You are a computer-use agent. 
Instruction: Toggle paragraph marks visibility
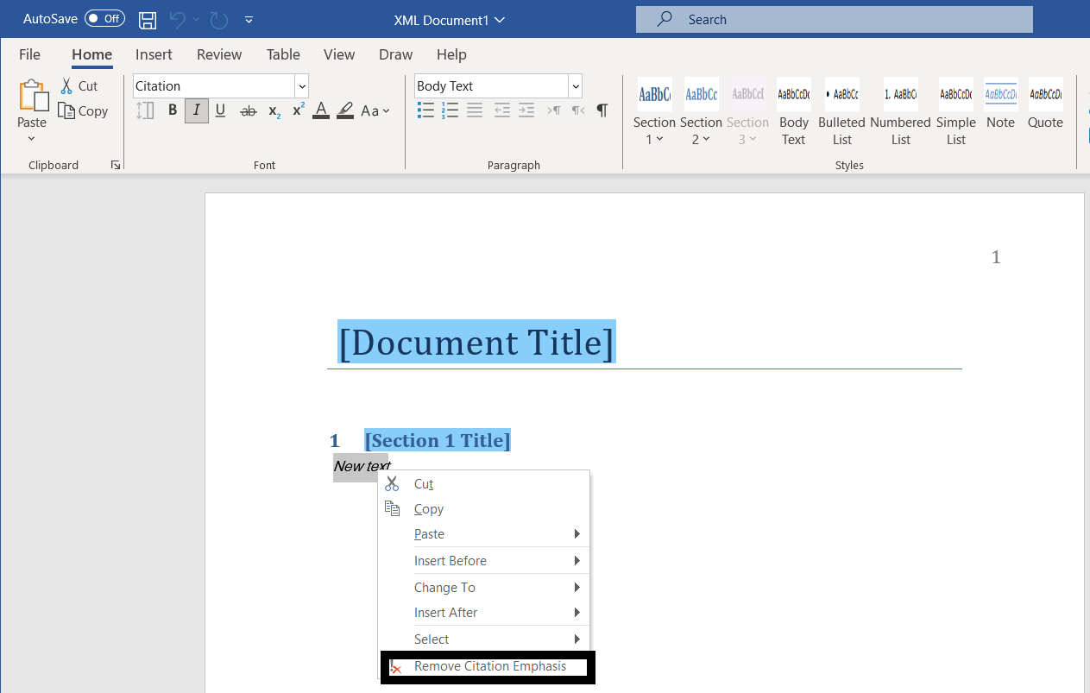point(602,110)
